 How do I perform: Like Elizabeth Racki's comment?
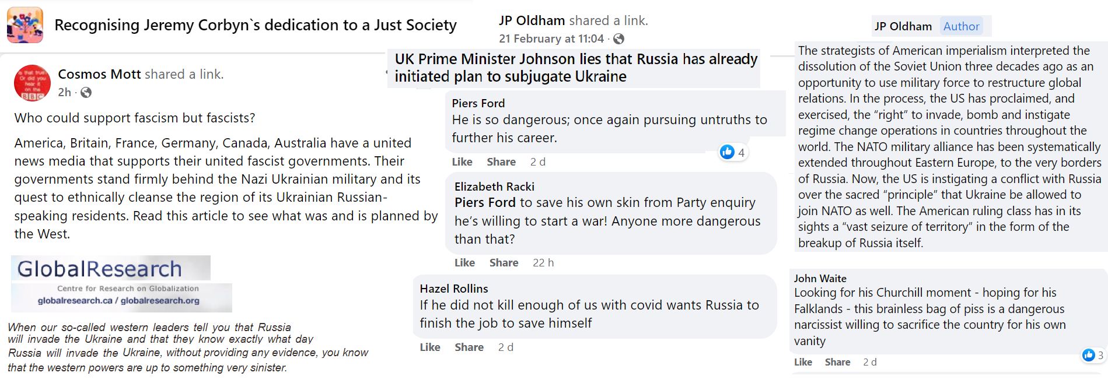click(x=464, y=263)
